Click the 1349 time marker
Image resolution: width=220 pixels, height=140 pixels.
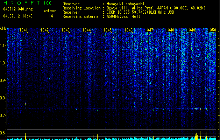[191, 30]
